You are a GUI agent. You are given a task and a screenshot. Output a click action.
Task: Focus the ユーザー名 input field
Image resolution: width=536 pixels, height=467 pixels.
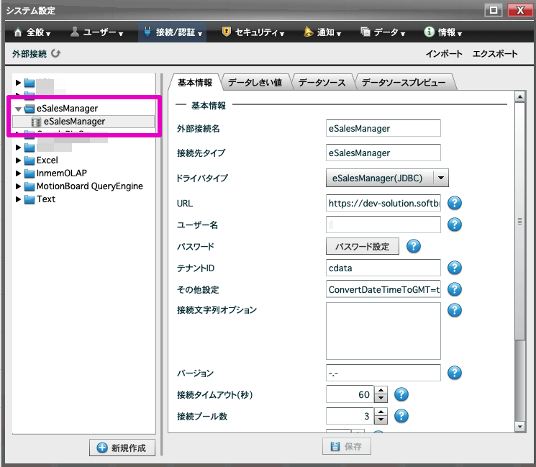tap(383, 225)
